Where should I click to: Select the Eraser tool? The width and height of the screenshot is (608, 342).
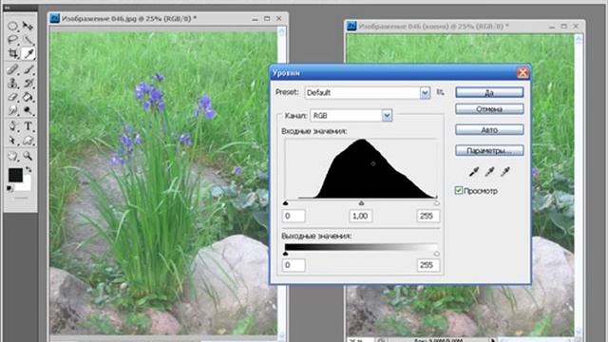12,97
